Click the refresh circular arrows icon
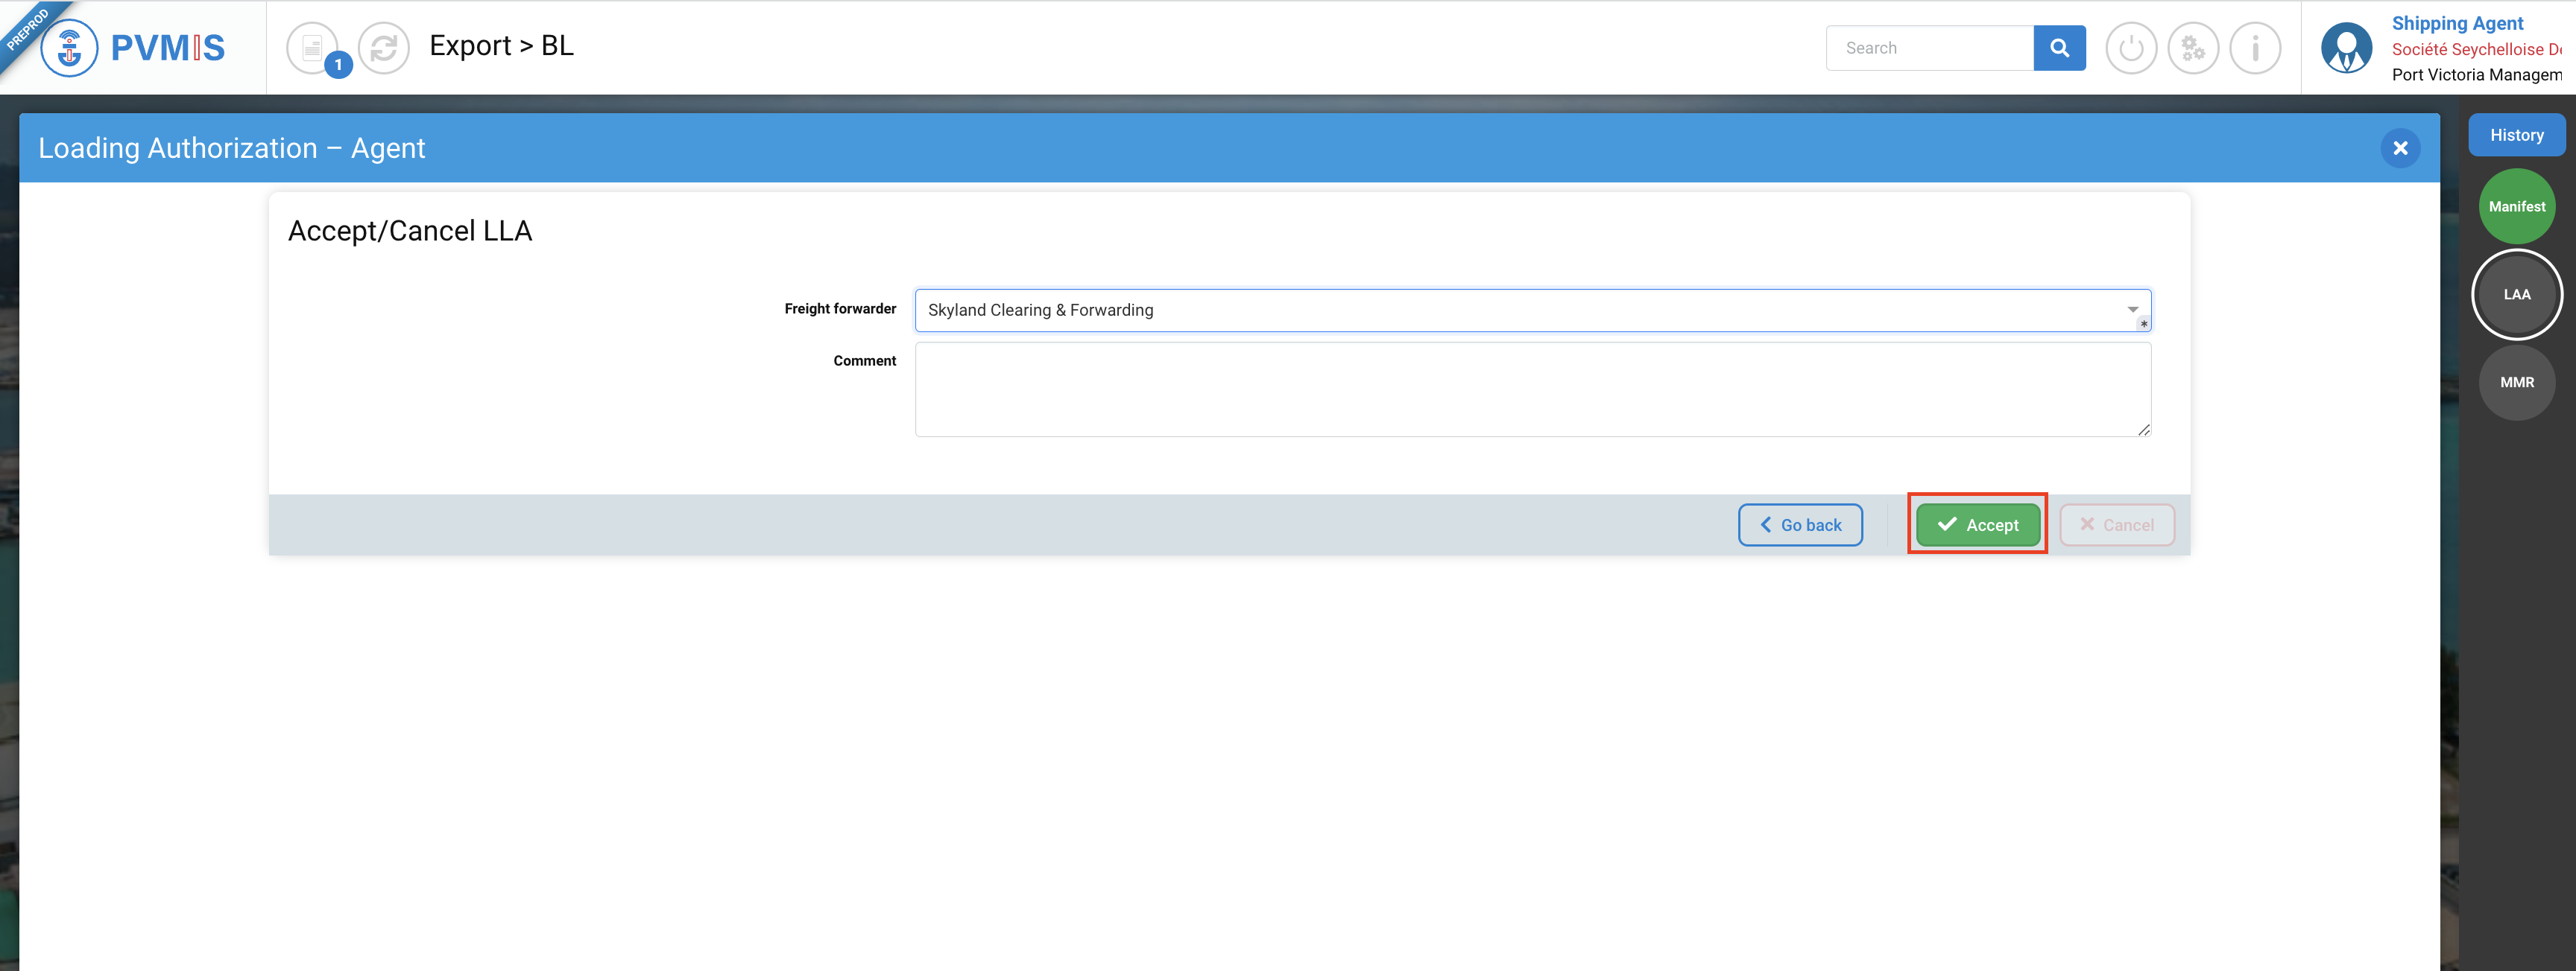This screenshot has width=2576, height=971. click(384, 48)
